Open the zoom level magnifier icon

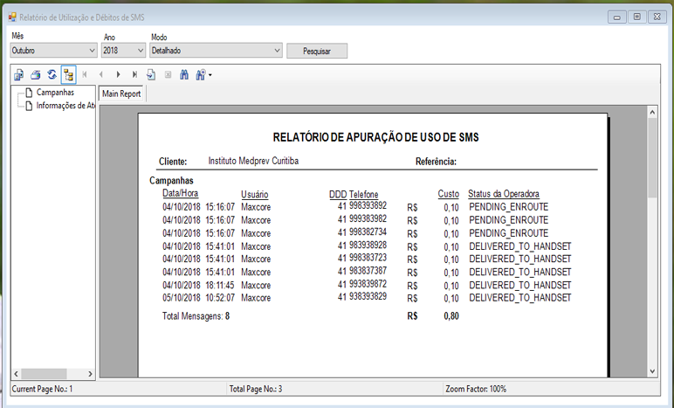(x=200, y=75)
